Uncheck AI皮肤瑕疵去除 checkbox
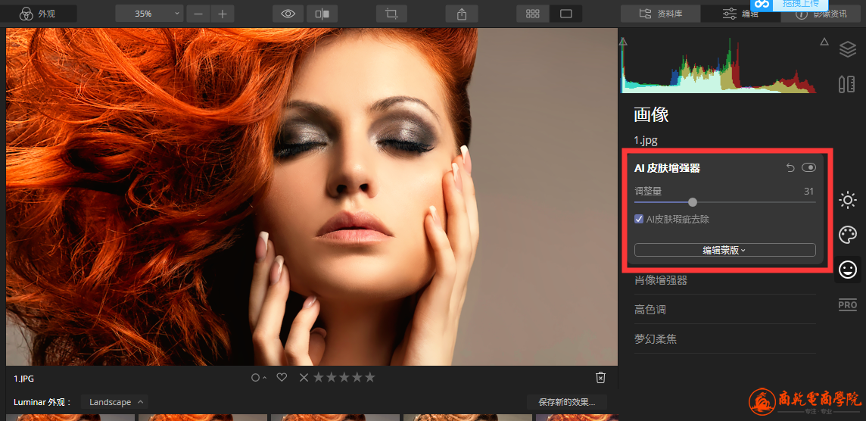 pyautogui.click(x=639, y=220)
